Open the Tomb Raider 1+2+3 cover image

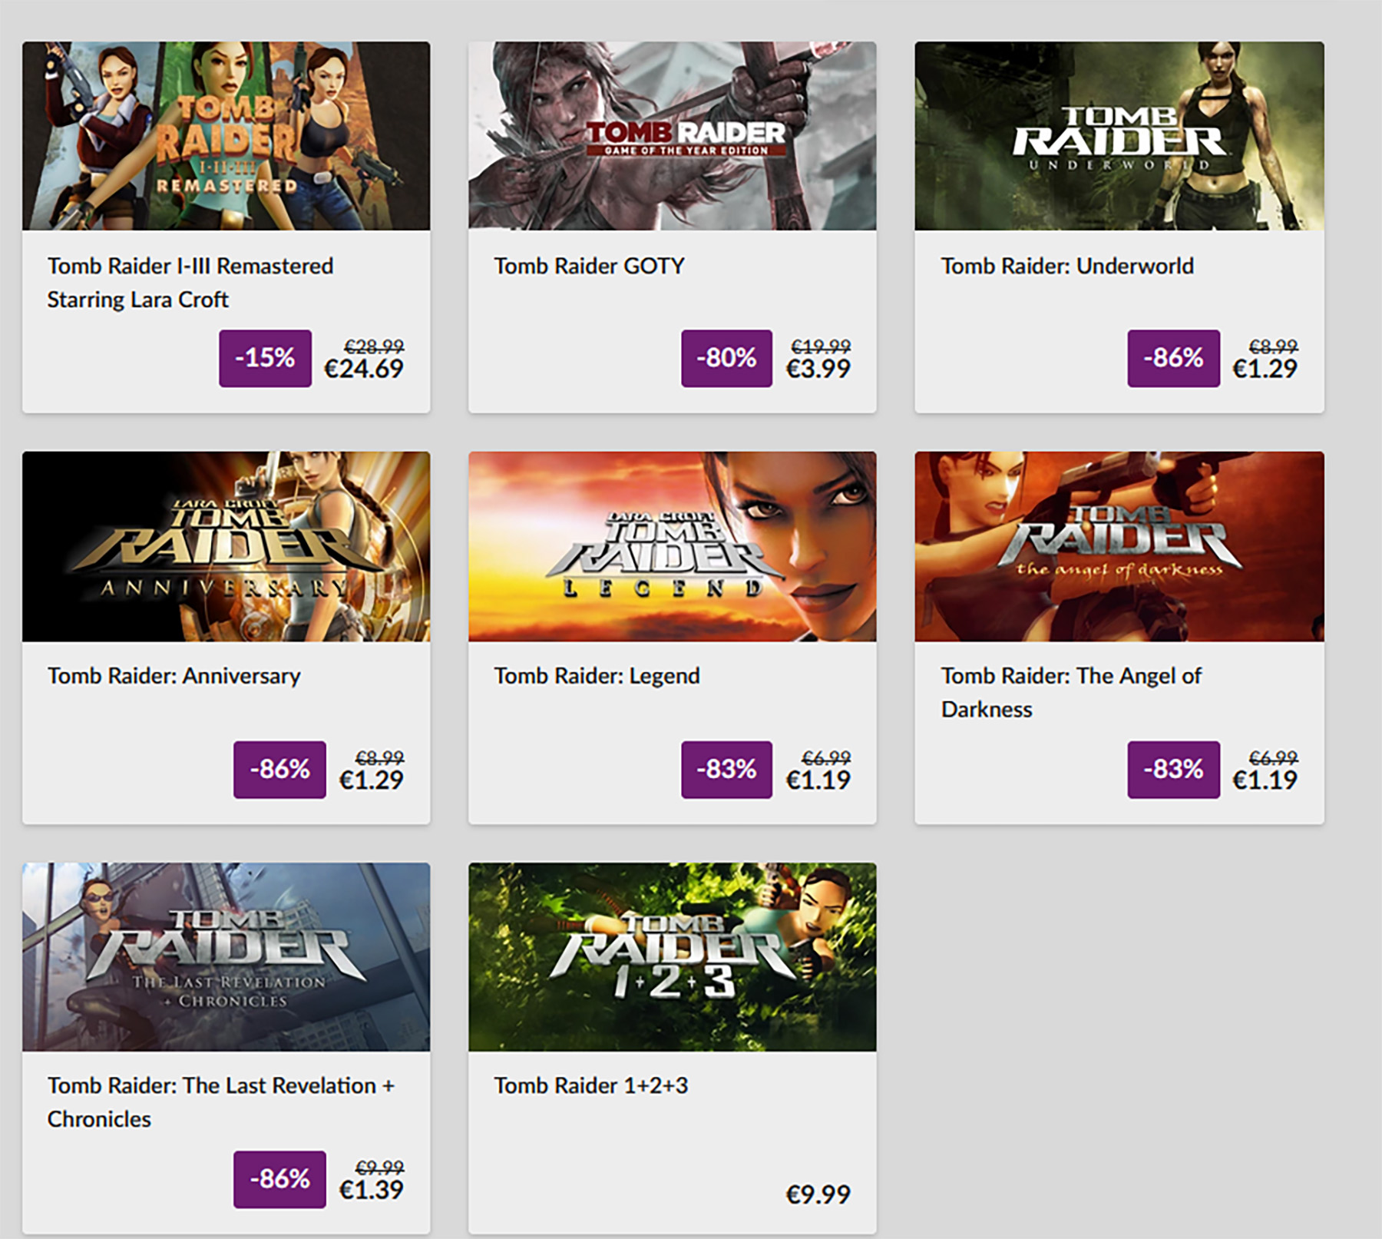(x=672, y=956)
